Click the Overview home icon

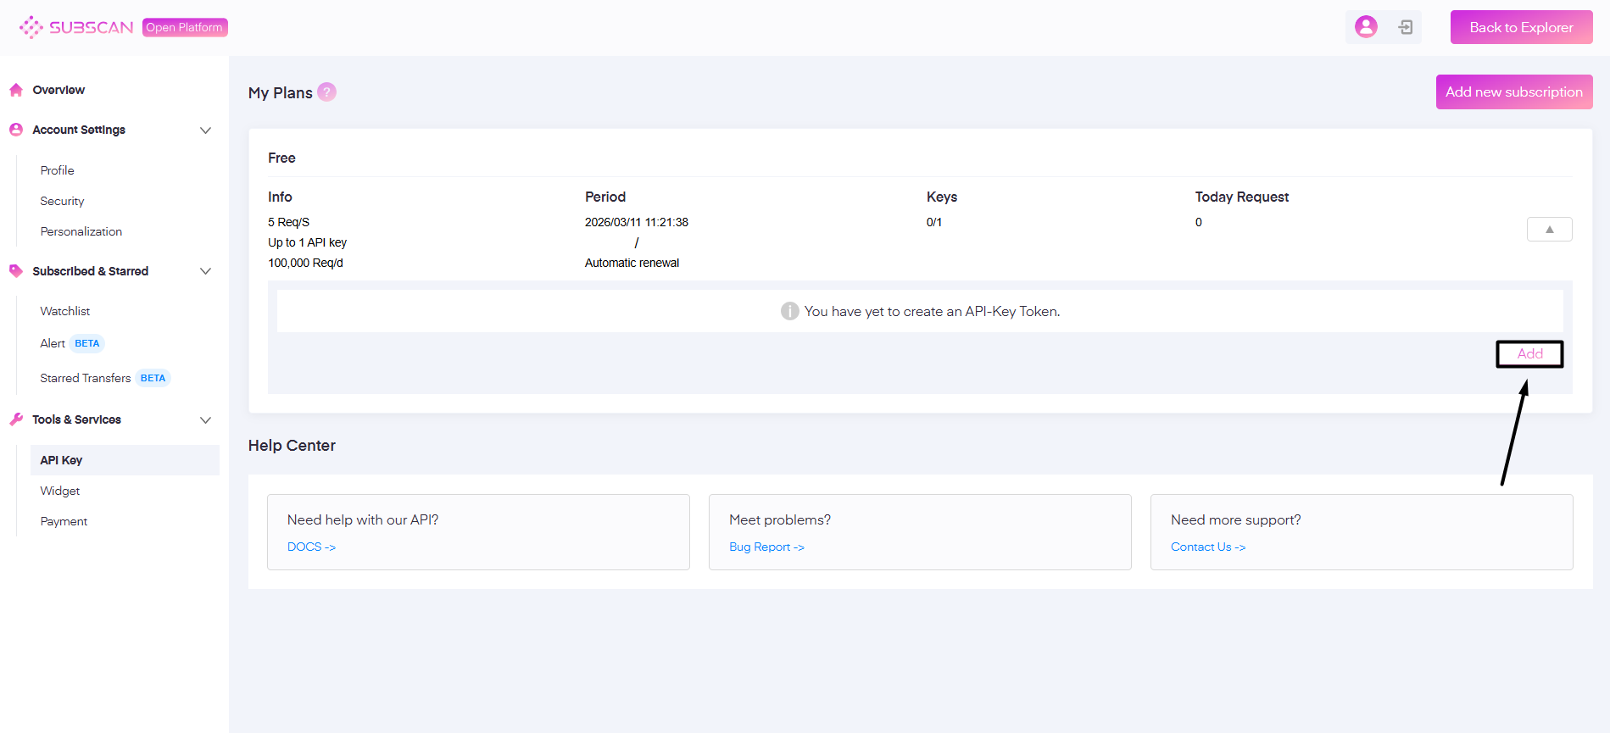point(16,90)
